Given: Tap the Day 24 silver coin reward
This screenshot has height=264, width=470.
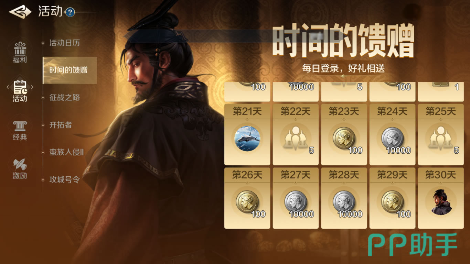Looking at the screenshot, I should click(392, 138).
